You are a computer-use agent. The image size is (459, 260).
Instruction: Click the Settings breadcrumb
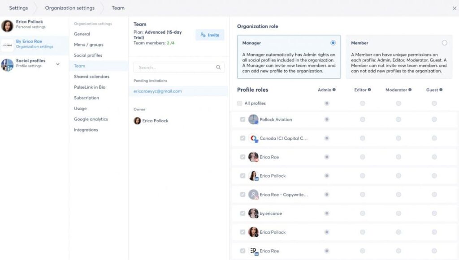[18, 8]
